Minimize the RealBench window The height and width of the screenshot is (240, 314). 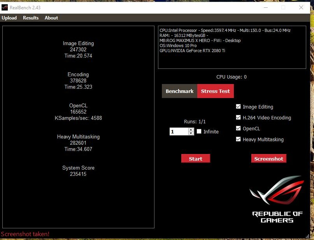[266, 7]
